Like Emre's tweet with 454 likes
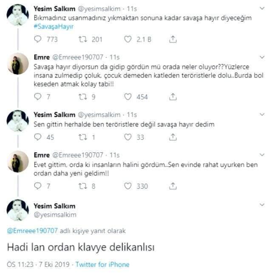 127,97
